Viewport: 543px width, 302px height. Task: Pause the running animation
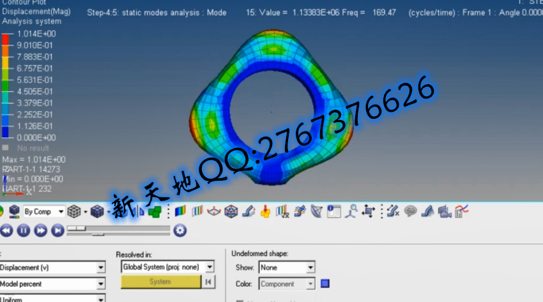pyautogui.click(x=24, y=230)
